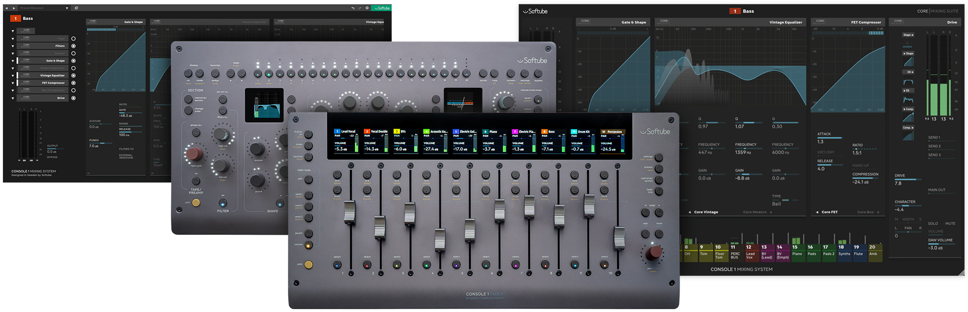Viewport: 968px width, 312px height.
Task: Expand Vintage Equalizer row arrow in section list
Action: coord(13,76)
